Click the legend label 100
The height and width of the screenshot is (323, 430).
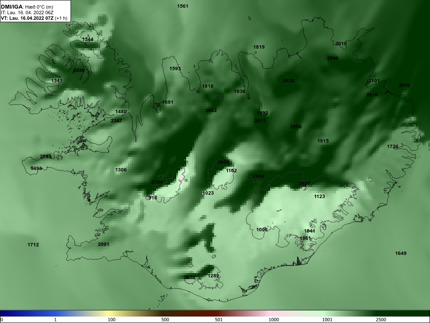coord(111,320)
